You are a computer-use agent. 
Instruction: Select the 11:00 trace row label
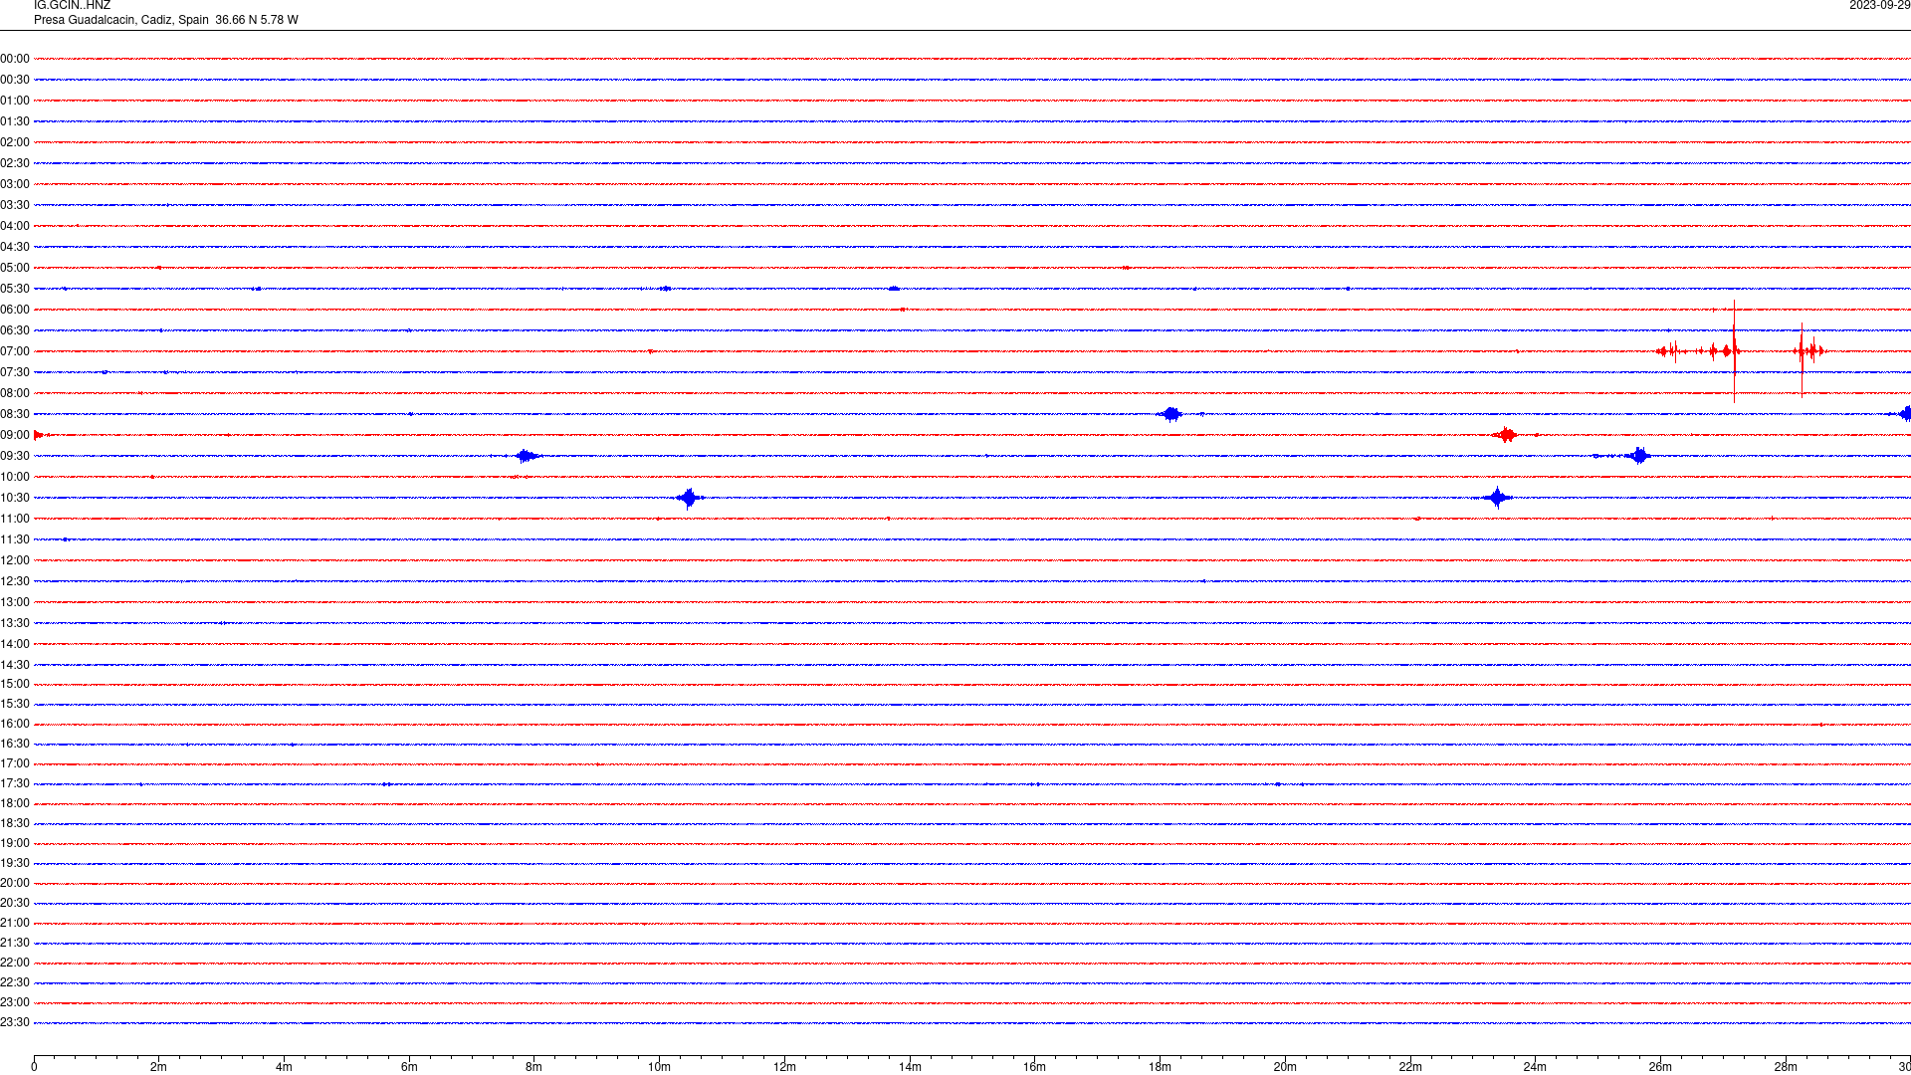tap(15, 519)
